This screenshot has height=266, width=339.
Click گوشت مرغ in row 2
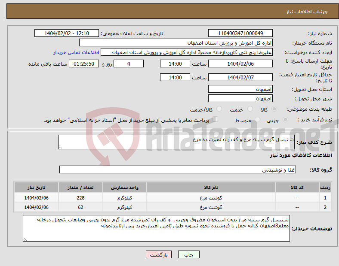tap(211, 207)
